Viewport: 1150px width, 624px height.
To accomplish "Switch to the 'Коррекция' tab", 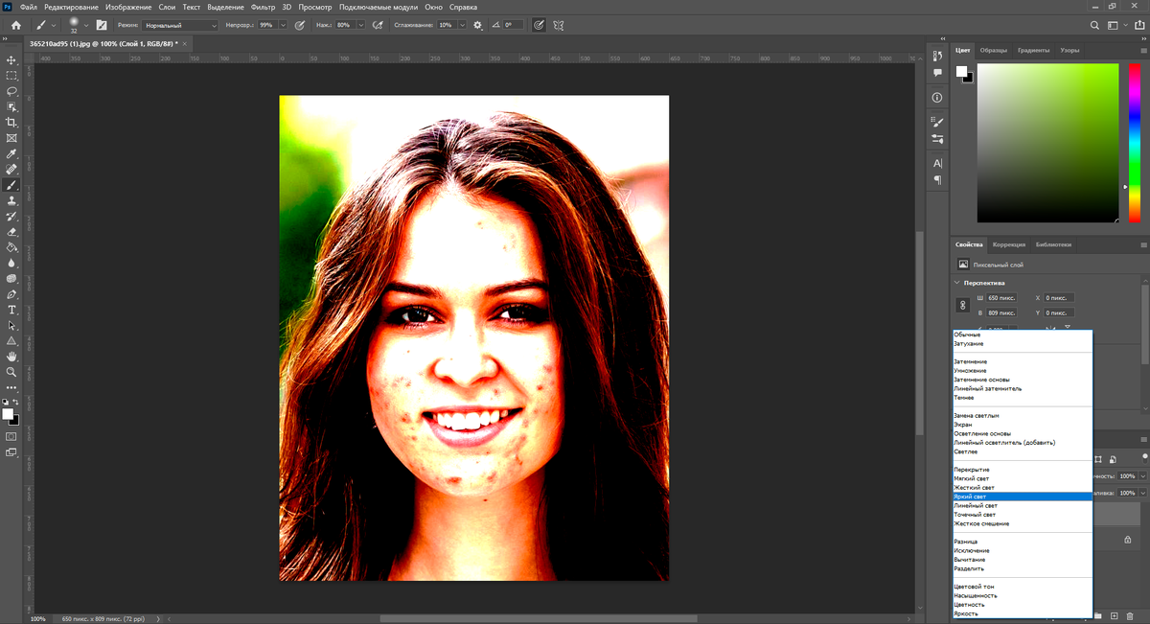I will pos(1009,244).
